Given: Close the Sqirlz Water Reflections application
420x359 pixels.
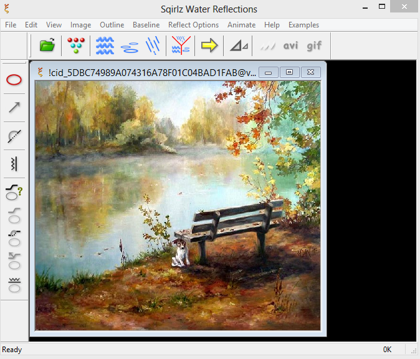Looking at the screenshot, I should pyautogui.click(x=404, y=6).
